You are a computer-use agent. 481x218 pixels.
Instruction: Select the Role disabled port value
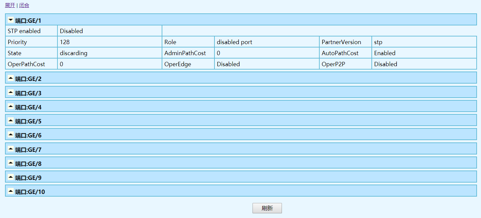[x=234, y=42]
